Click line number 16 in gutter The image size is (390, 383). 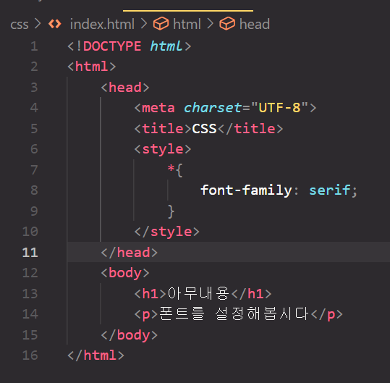30,355
